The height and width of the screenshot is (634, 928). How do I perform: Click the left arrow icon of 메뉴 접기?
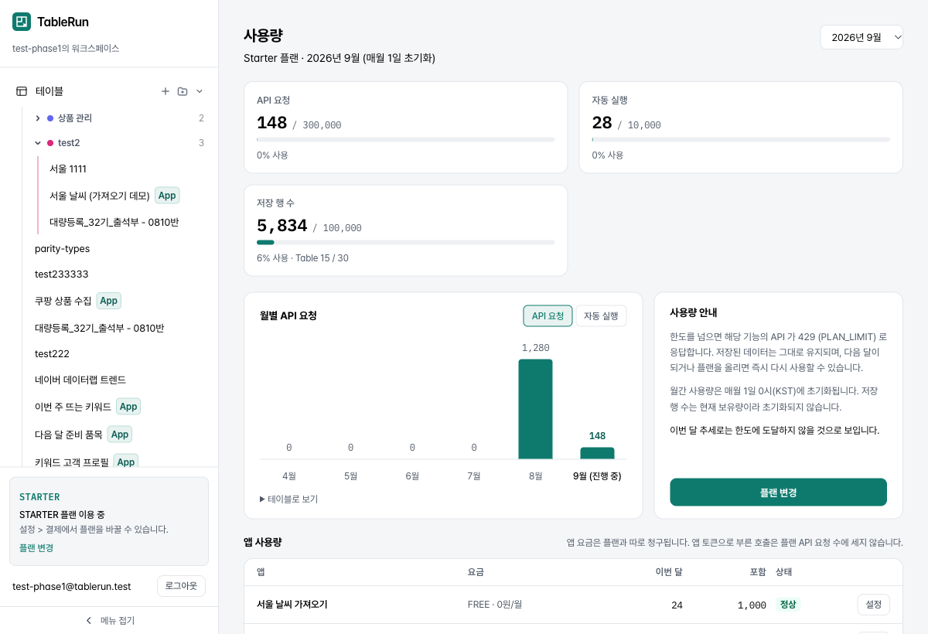[89, 620]
